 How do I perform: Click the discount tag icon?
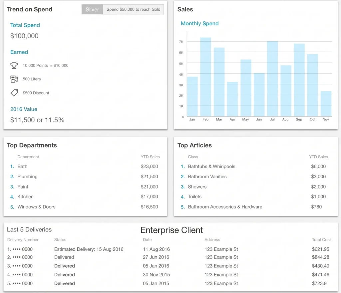(14, 93)
